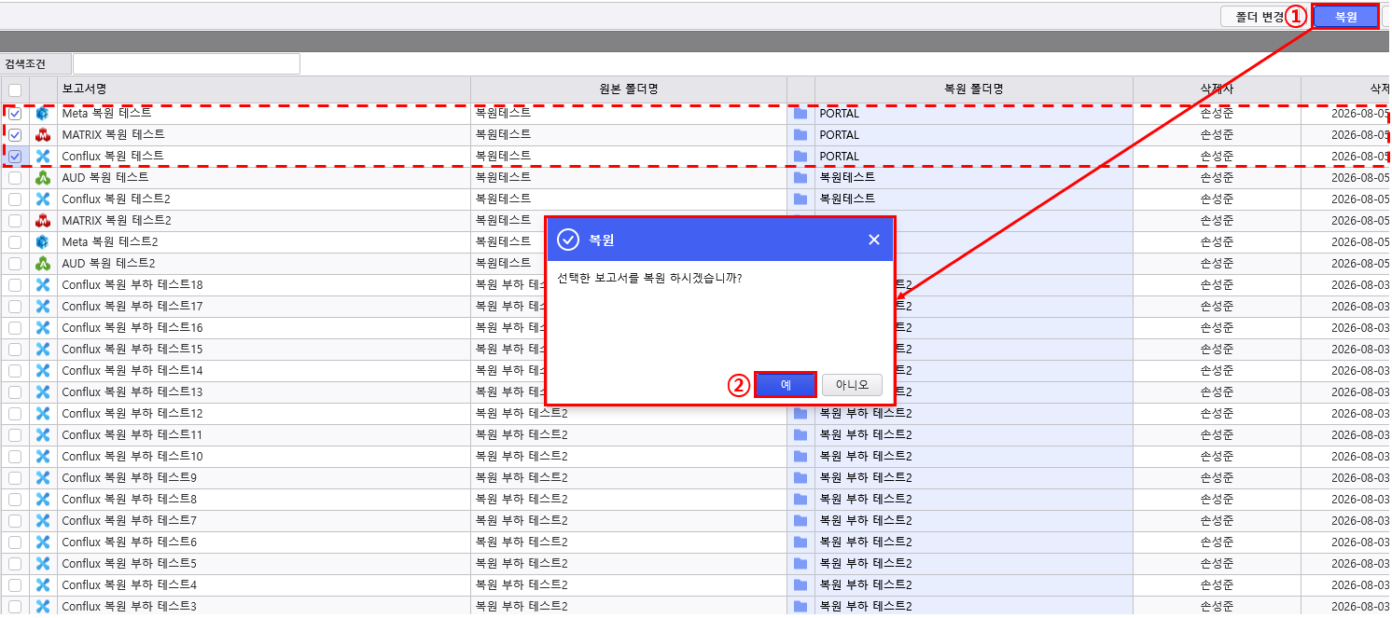Cancel restore with the 아니오 button

852,385
